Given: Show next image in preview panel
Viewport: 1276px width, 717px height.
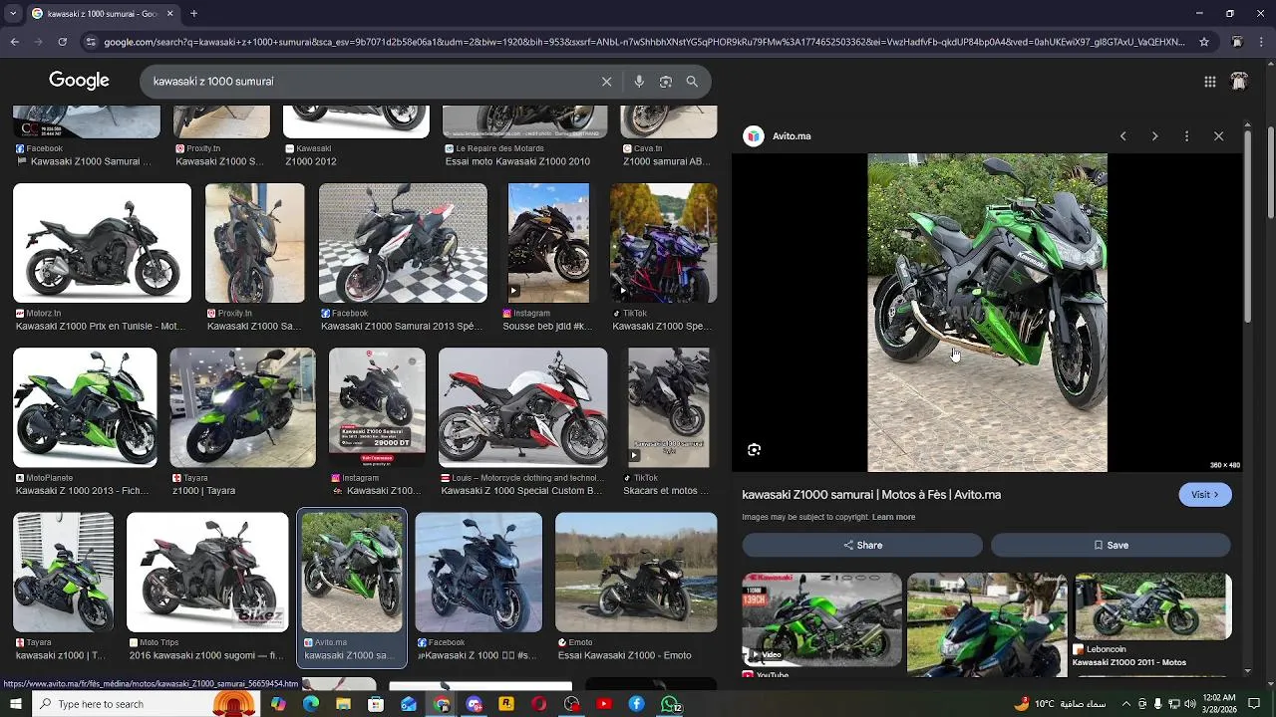Looking at the screenshot, I should click(1154, 136).
